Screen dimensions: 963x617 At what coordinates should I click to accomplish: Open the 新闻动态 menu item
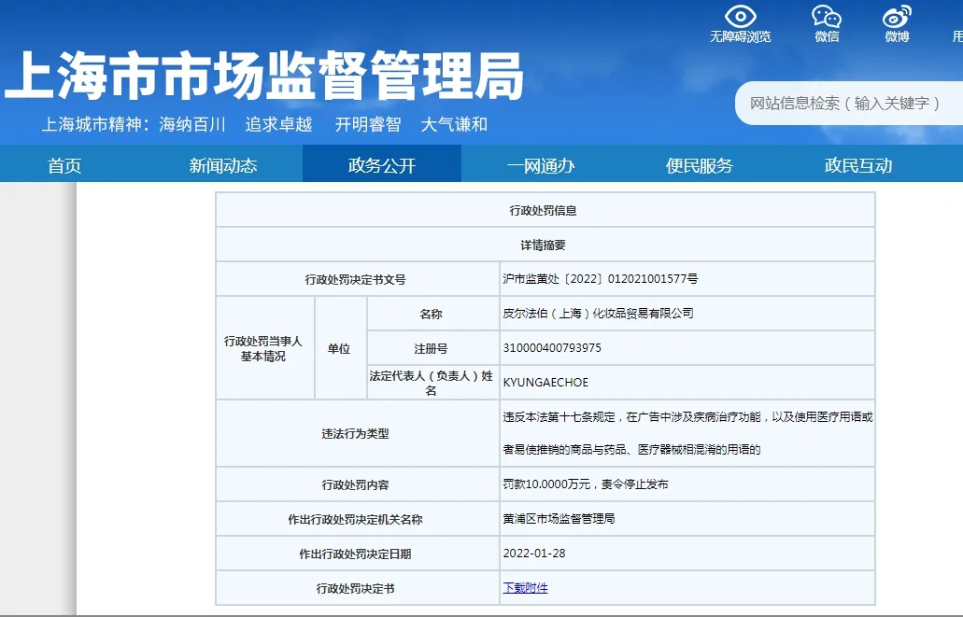[223, 165]
